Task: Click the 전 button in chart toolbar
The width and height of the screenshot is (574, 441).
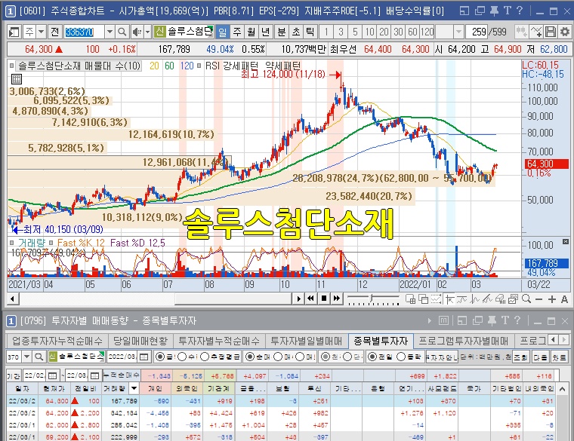Action: (x=55, y=32)
